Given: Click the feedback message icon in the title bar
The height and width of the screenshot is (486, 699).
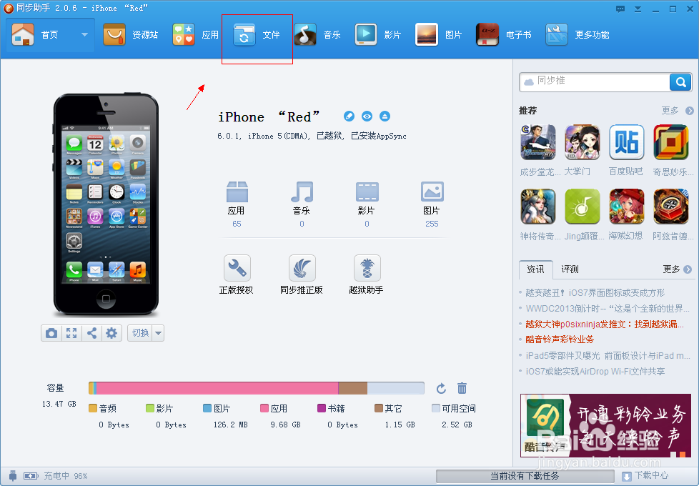Looking at the screenshot, I should point(620,9).
